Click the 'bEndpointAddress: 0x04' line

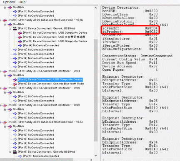pyautogui.click(x=130, y=142)
